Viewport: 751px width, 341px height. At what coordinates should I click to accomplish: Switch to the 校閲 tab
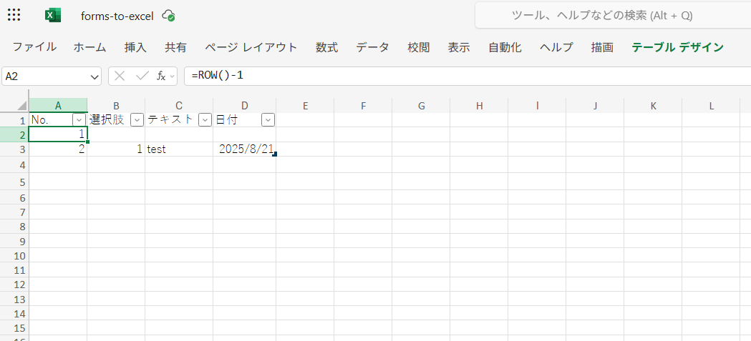[x=419, y=47]
